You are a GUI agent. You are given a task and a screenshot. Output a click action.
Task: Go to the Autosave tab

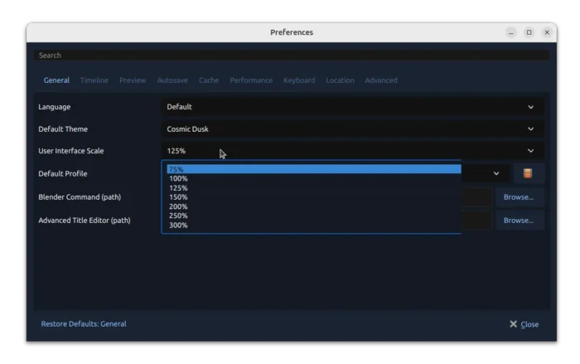172,80
